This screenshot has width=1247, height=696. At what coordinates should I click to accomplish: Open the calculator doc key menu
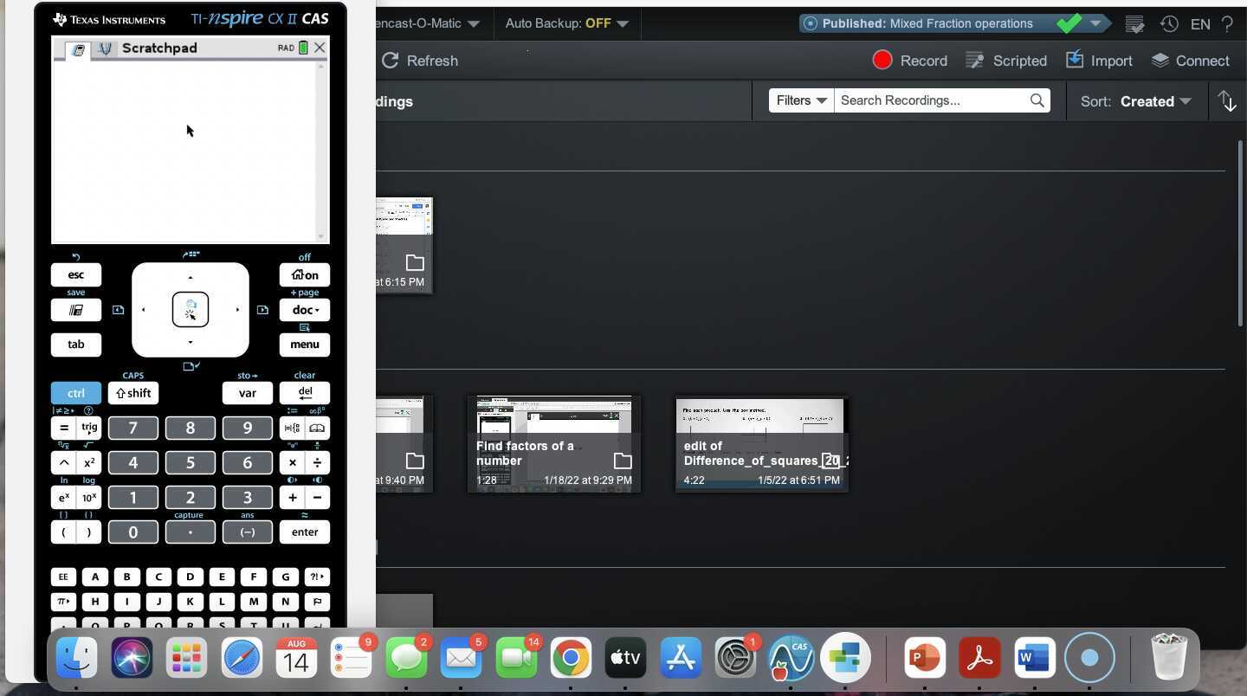click(305, 310)
